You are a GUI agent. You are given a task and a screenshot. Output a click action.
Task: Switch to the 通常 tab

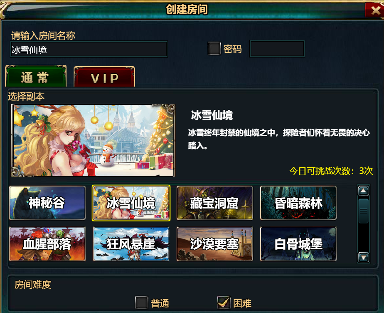pyautogui.click(x=36, y=76)
